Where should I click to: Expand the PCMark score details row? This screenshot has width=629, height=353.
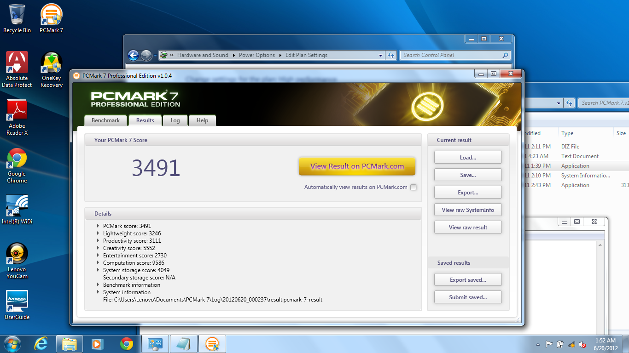(98, 226)
